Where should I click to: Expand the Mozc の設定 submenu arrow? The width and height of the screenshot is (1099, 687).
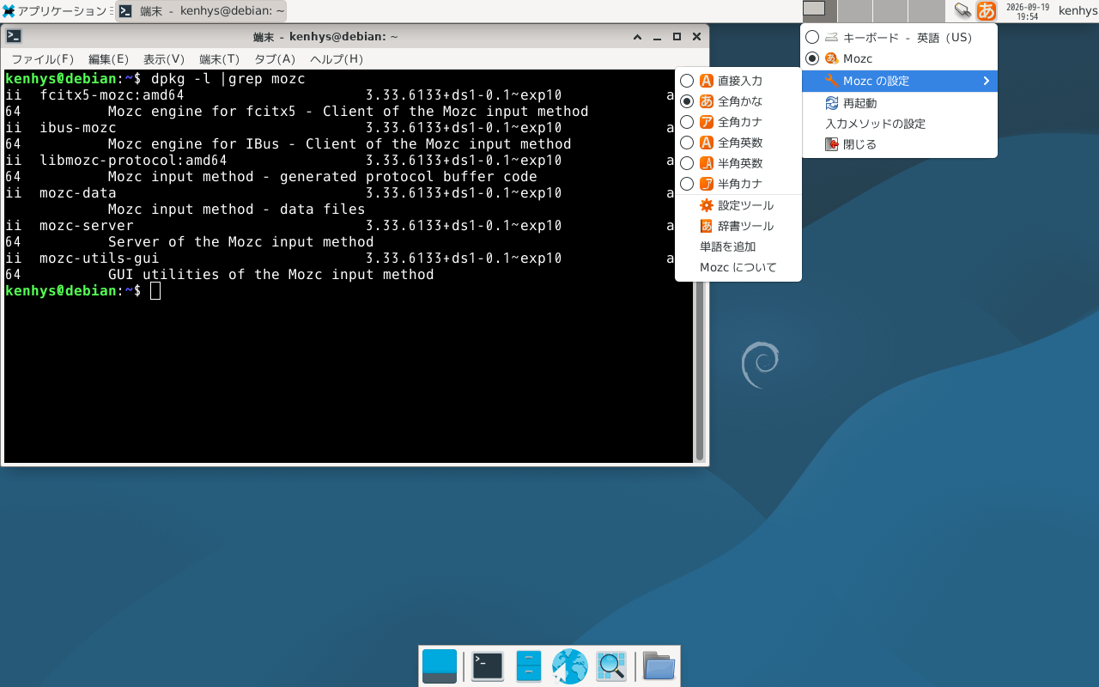986,81
